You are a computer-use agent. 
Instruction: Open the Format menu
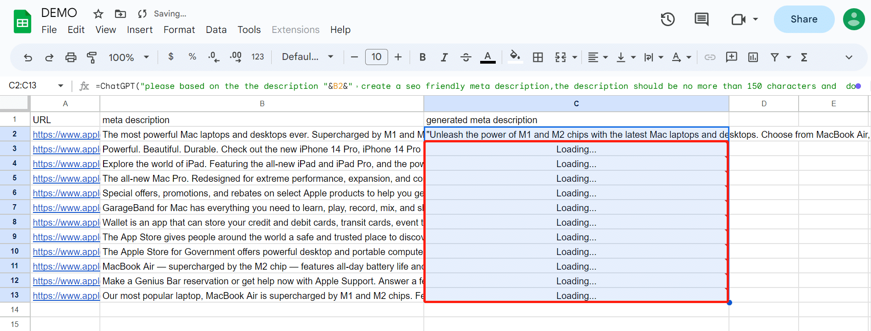click(179, 30)
